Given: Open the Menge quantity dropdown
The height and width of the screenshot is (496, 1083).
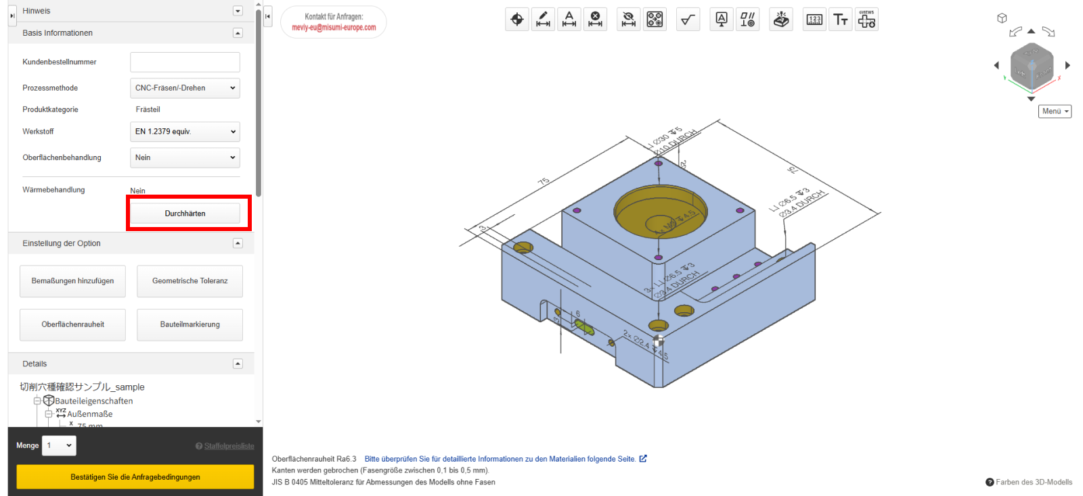Looking at the screenshot, I should [x=59, y=445].
